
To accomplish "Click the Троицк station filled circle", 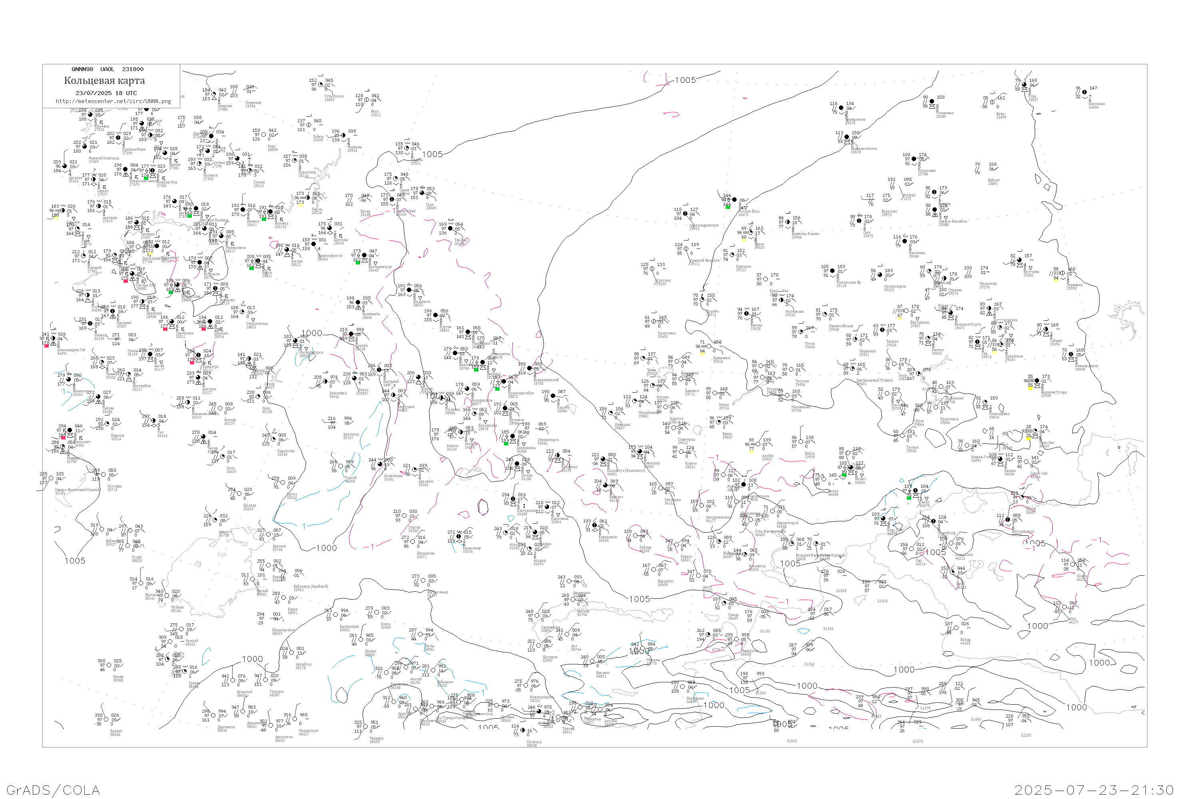I will 351,334.
